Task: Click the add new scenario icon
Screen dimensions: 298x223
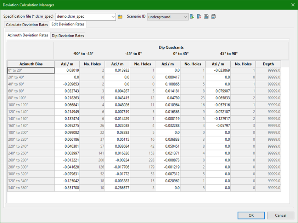Action: (192, 17)
